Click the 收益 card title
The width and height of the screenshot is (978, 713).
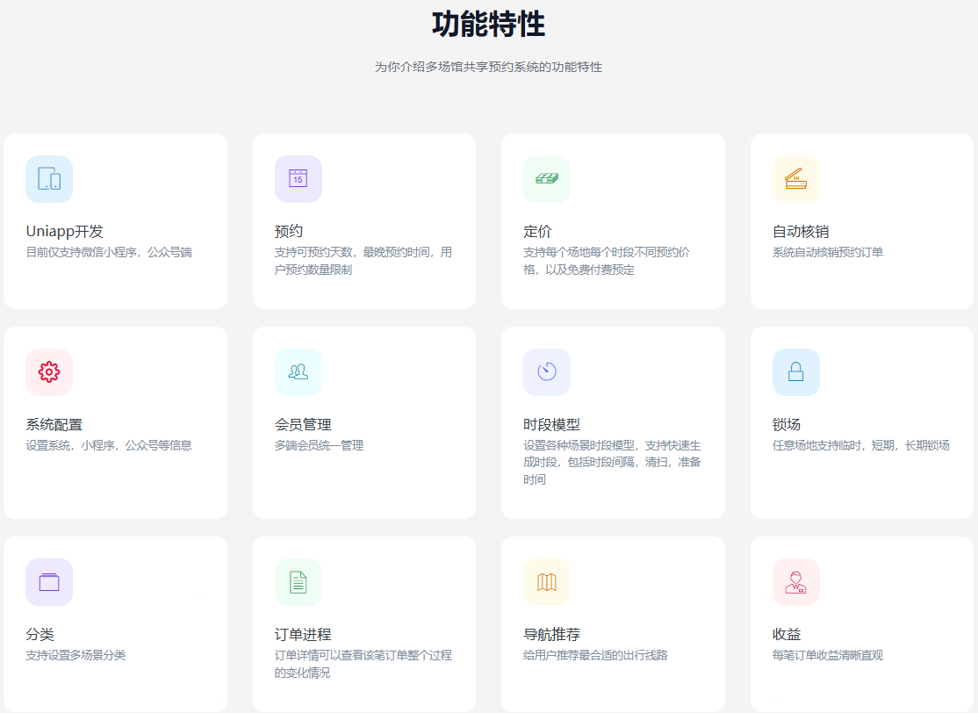[787, 635]
